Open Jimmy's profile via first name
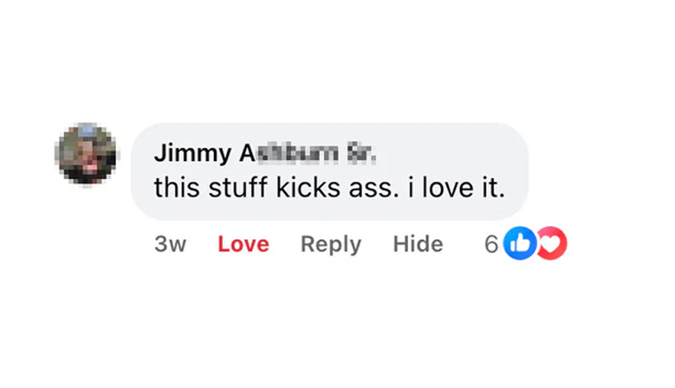The height and width of the screenshot is (388, 675). [193, 154]
